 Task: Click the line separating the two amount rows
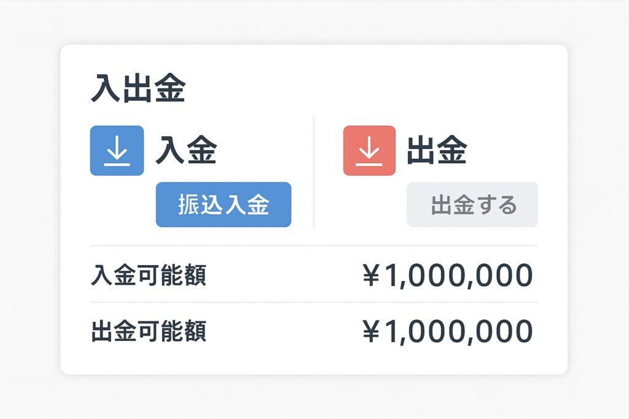pos(314,302)
